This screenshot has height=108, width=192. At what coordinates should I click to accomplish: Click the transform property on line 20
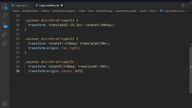click(x=37, y=25)
